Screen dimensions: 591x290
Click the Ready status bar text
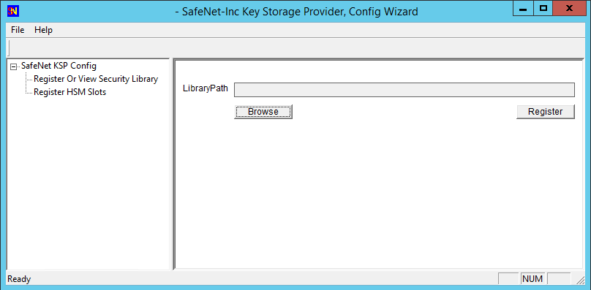(19, 280)
